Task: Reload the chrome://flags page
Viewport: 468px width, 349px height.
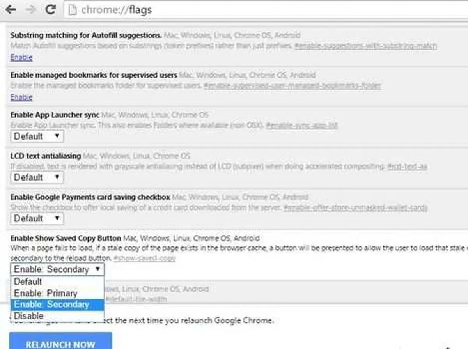Action: click(51, 9)
